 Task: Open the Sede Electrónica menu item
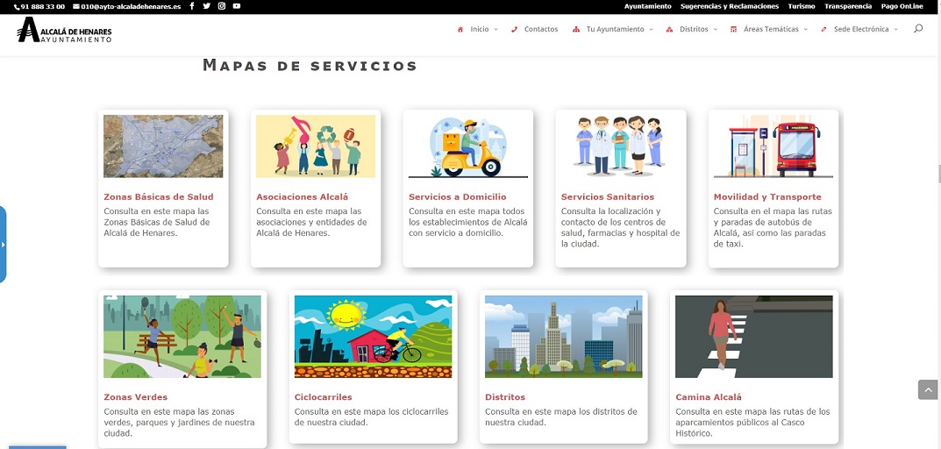pyautogui.click(x=861, y=29)
